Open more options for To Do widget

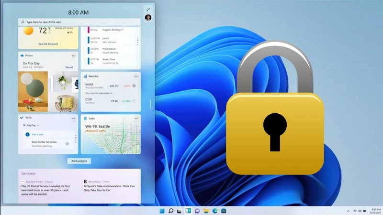74,118
